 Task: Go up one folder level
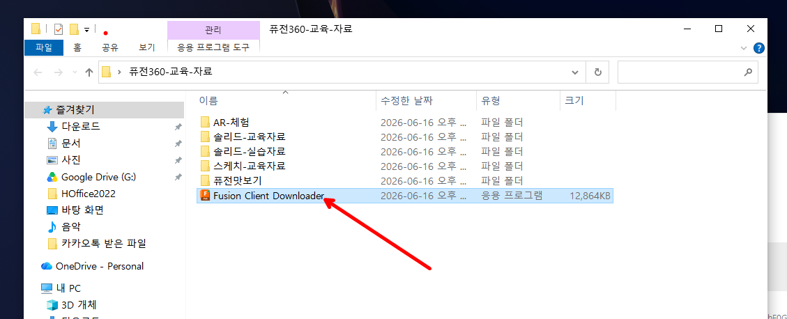click(x=89, y=72)
